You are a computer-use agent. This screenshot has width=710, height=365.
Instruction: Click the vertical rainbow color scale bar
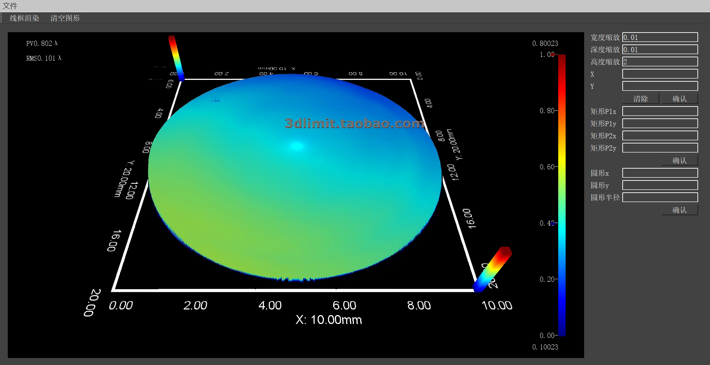562,195
